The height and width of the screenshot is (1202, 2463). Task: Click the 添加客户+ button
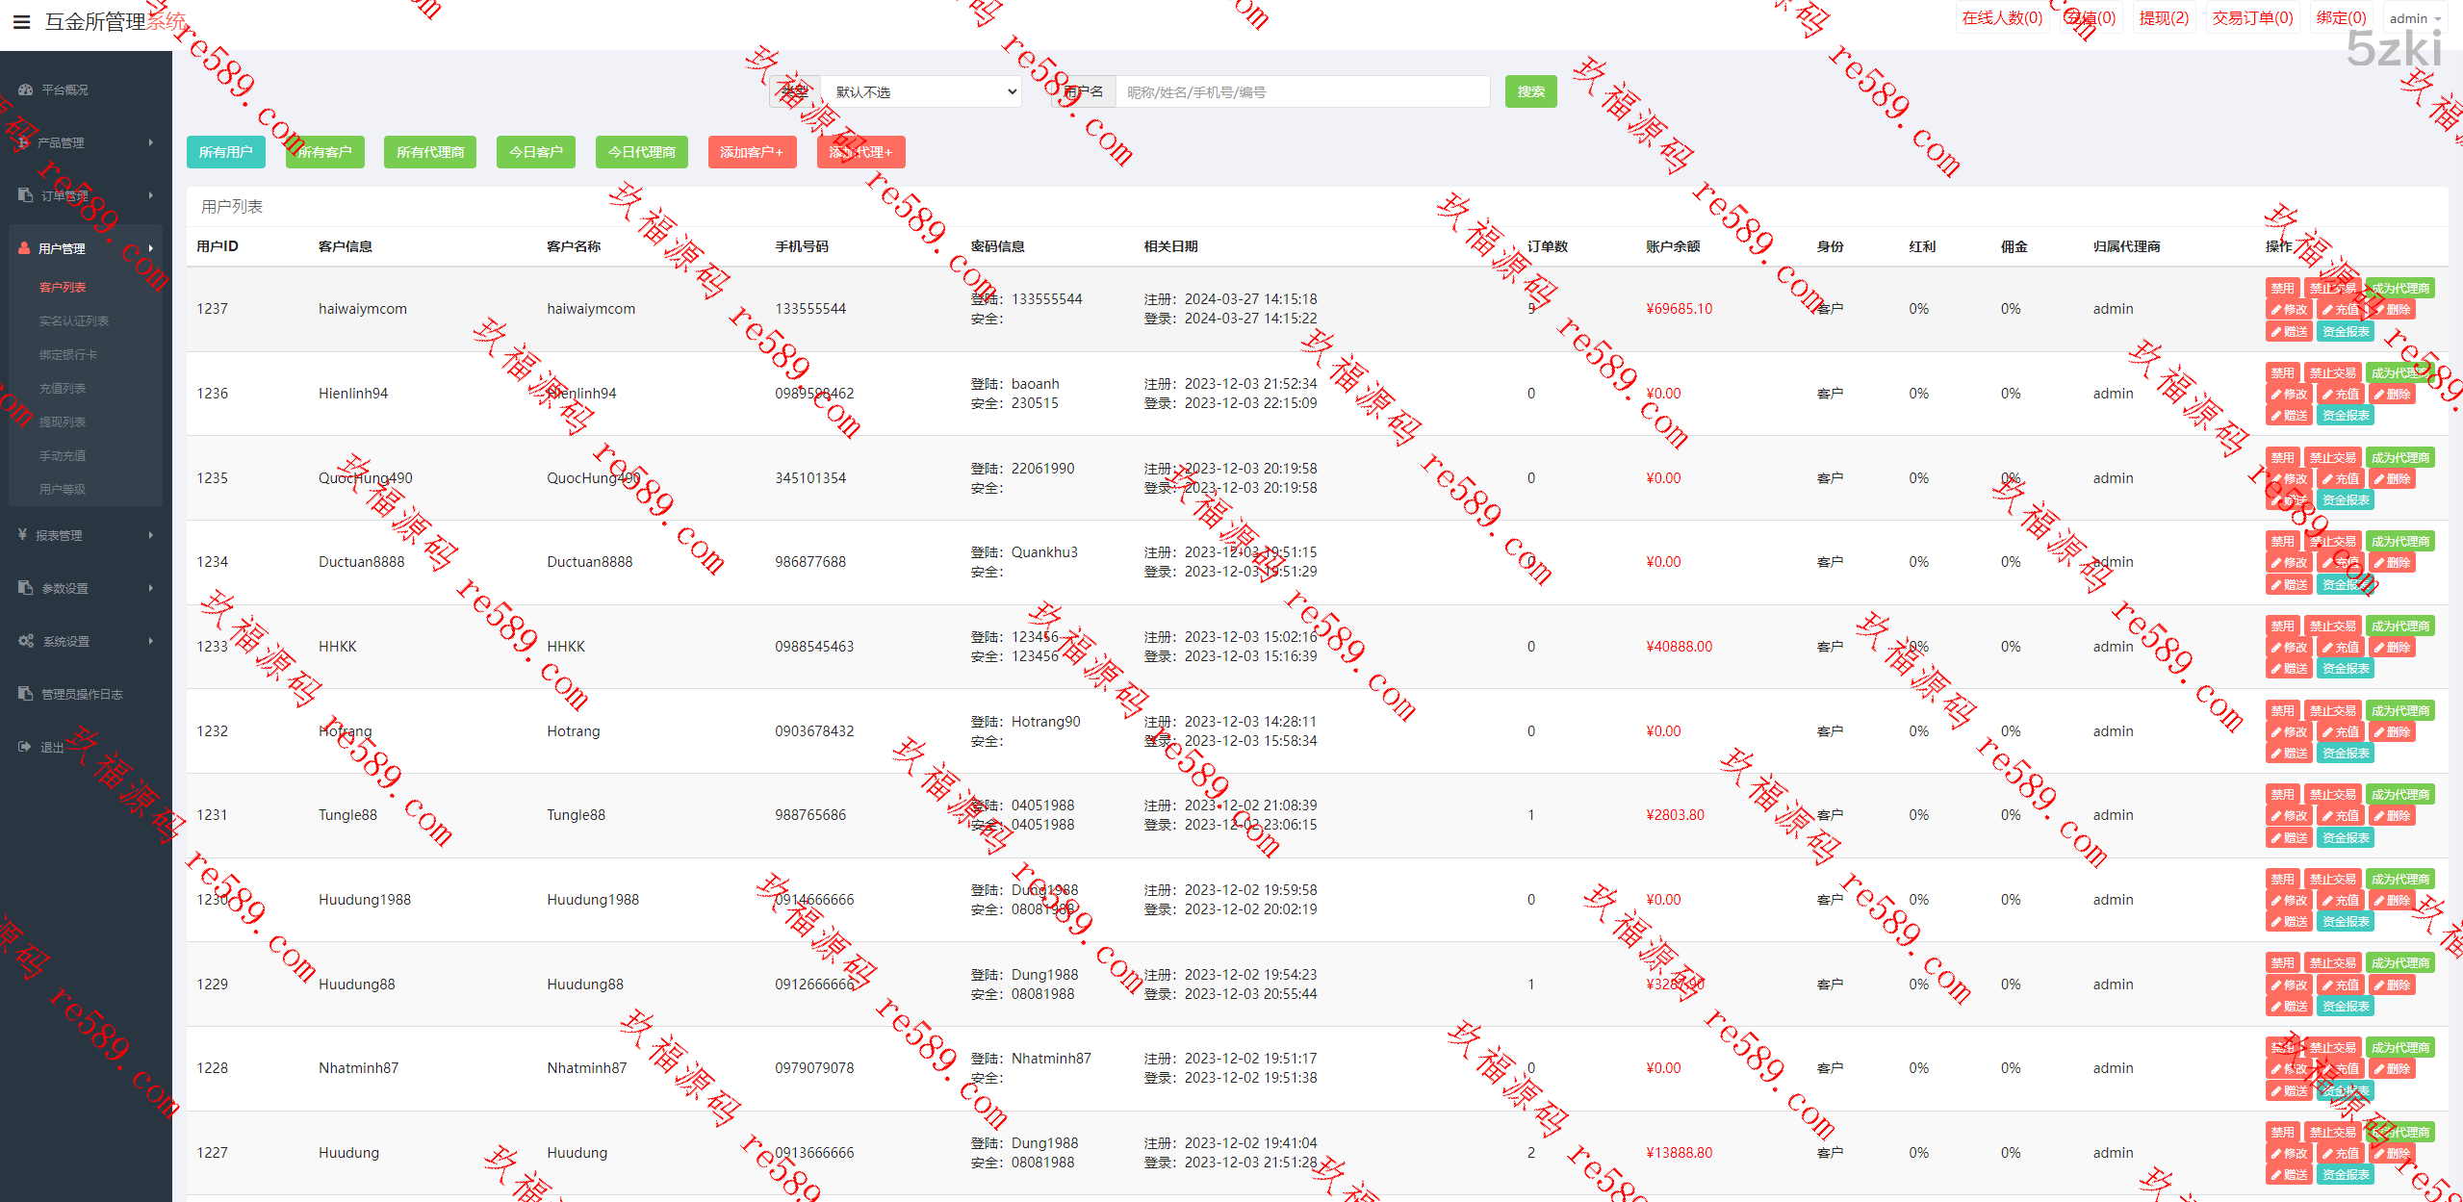coord(752,152)
